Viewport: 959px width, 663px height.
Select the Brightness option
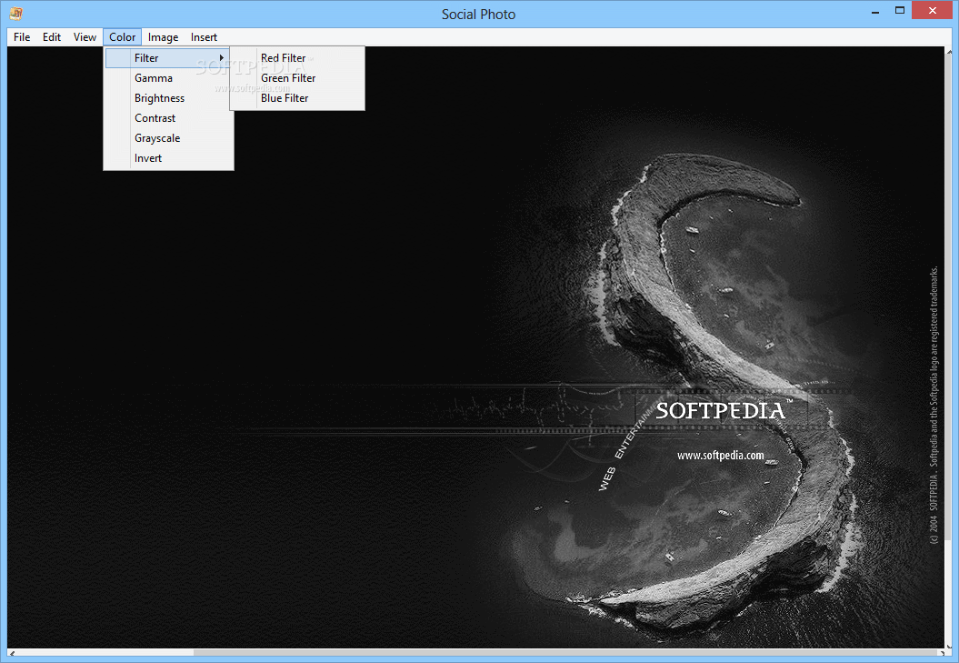point(168,98)
